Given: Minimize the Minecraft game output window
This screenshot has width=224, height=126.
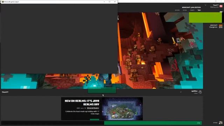Looking at the screenshot, I should click(104, 2).
